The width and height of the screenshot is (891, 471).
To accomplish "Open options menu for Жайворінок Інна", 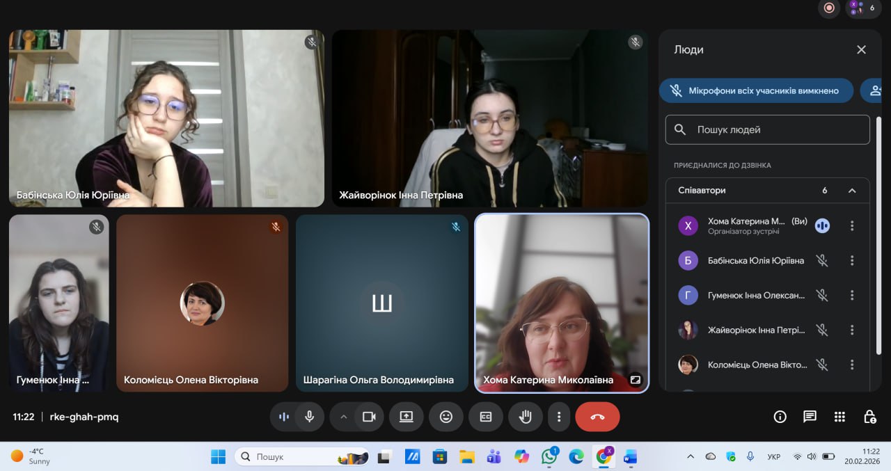I will [x=851, y=330].
